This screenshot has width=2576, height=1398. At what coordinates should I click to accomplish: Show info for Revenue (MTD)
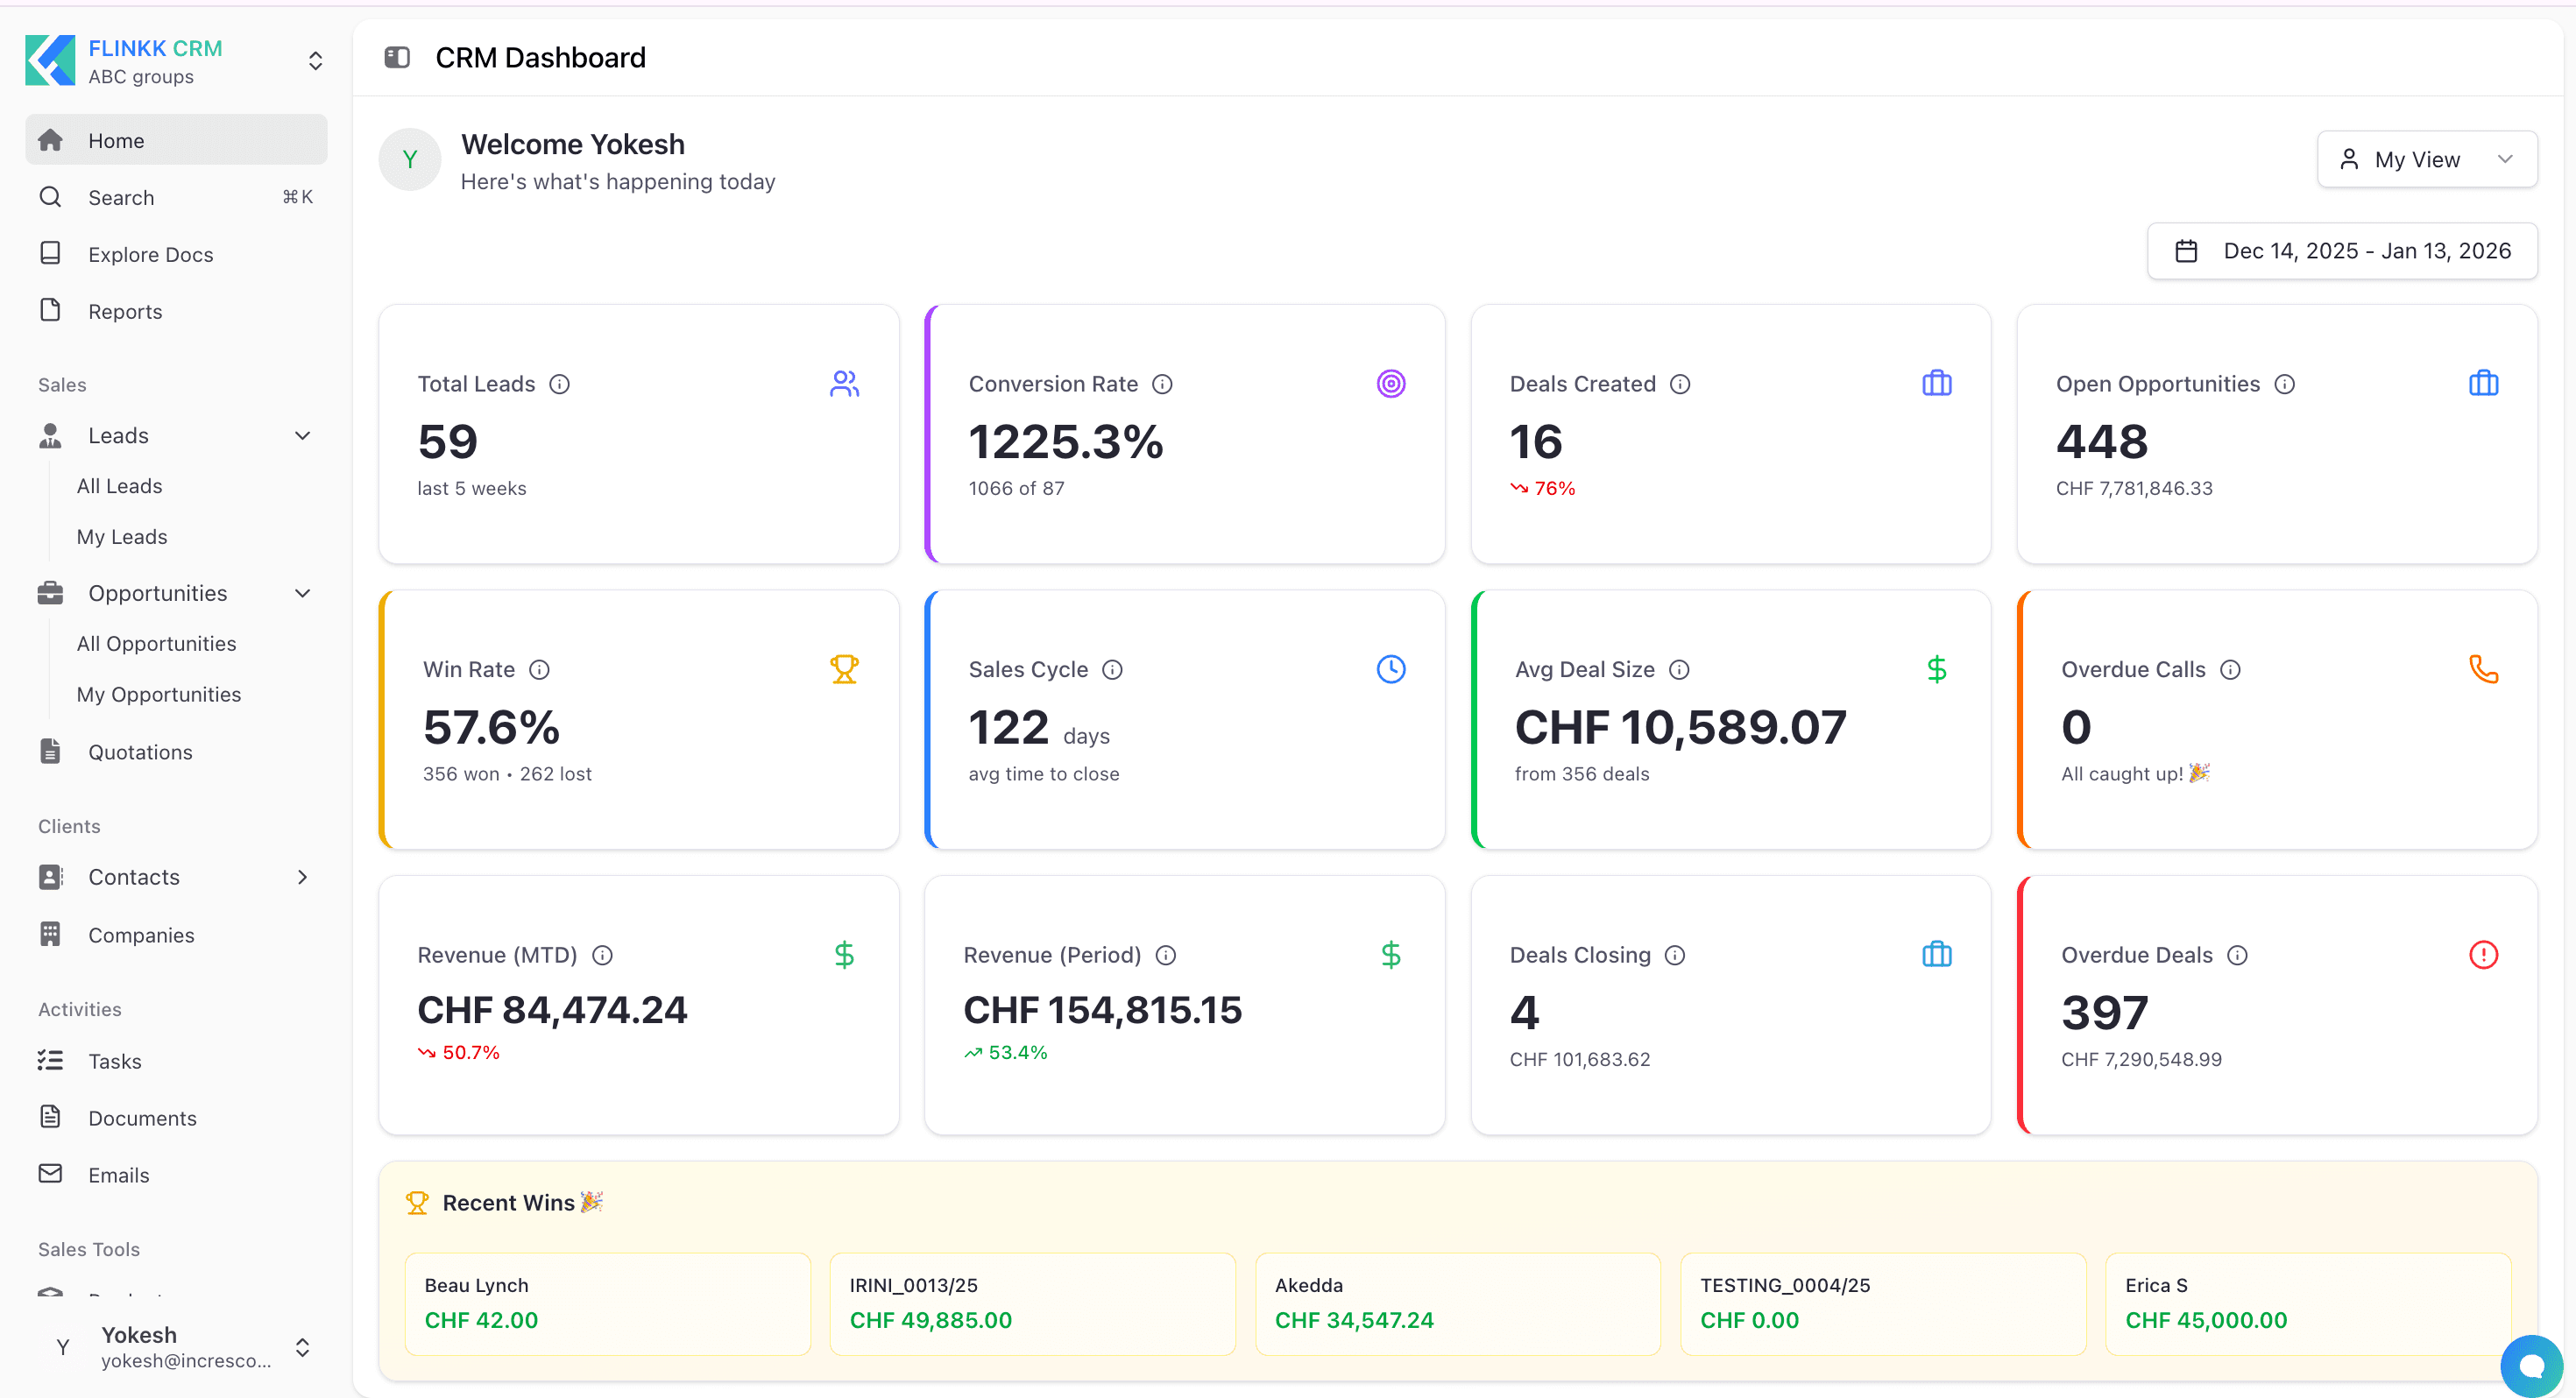tap(602, 955)
